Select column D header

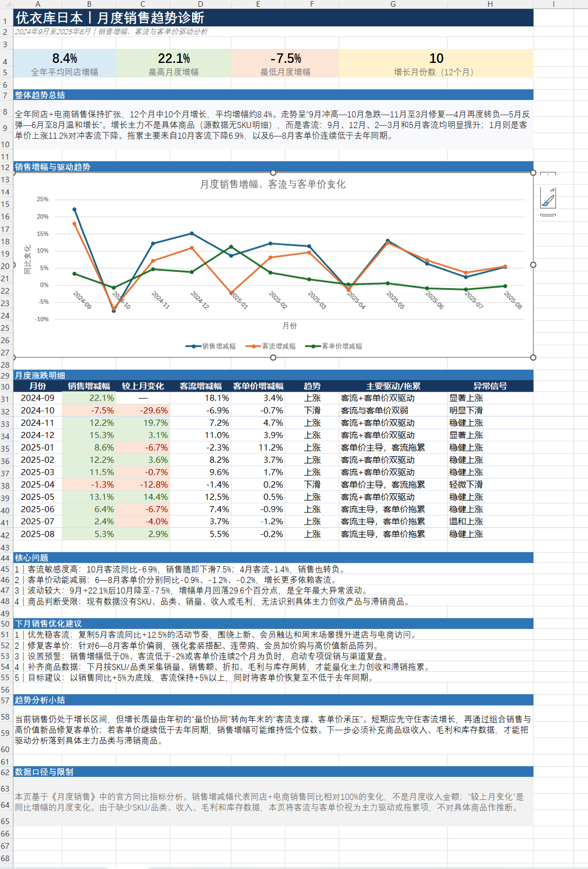coord(200,4)
